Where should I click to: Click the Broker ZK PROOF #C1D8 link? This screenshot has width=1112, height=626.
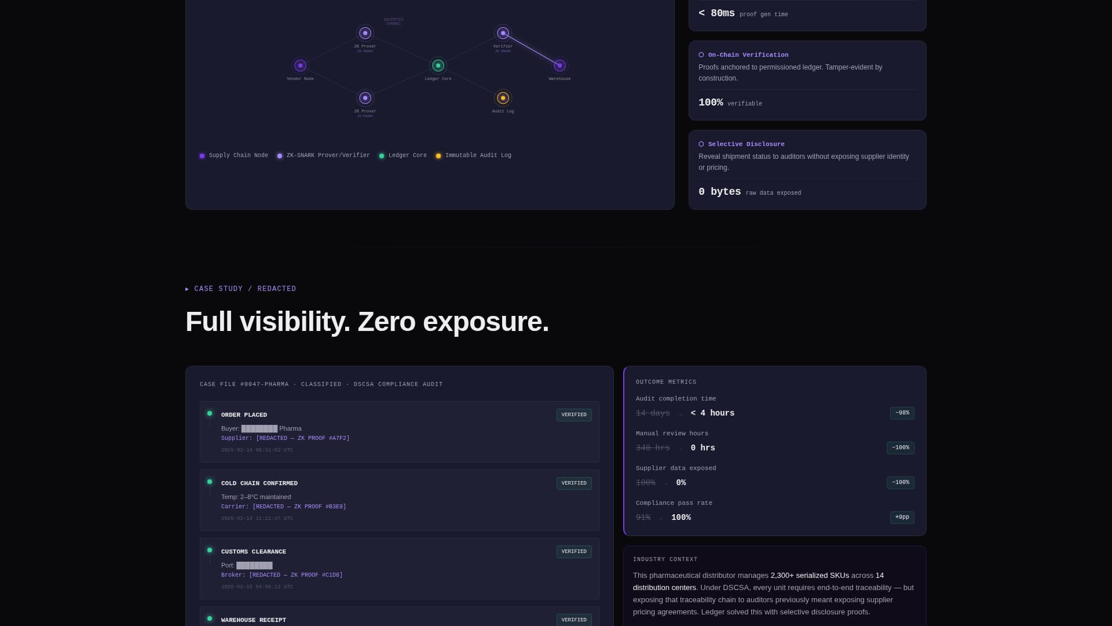(282, 576)
